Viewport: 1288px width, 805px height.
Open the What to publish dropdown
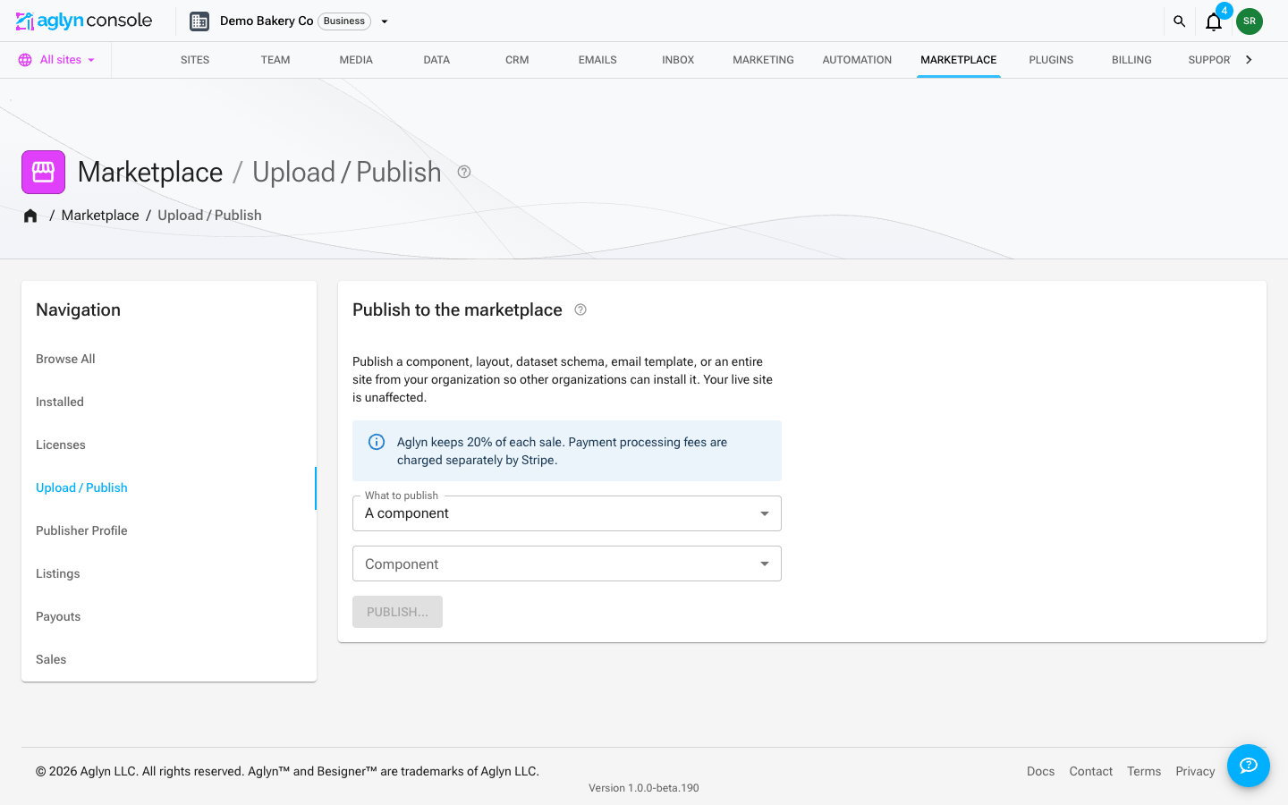point(567,513)
